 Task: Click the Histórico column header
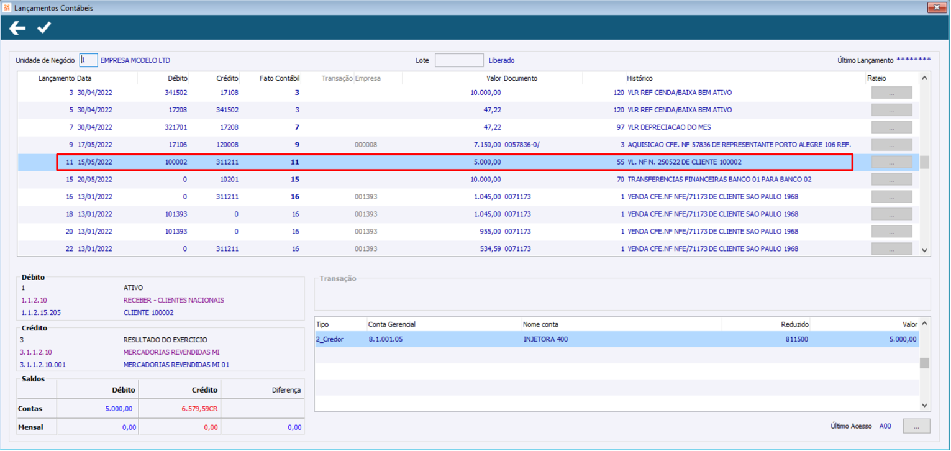point(640,79)
